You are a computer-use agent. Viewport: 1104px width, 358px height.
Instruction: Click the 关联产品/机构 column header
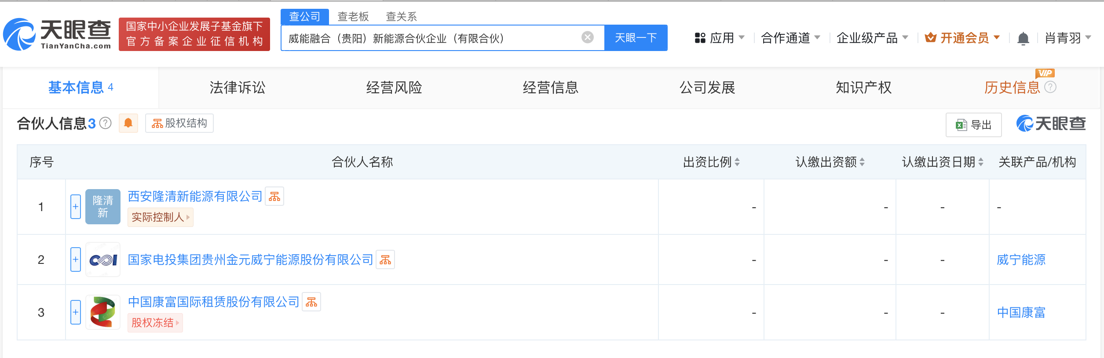coord(1038,162)
